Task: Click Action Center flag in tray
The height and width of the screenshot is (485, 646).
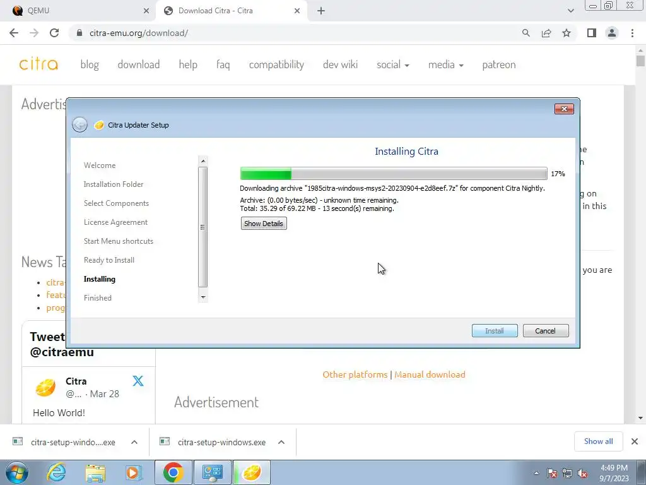Action: 552,474
